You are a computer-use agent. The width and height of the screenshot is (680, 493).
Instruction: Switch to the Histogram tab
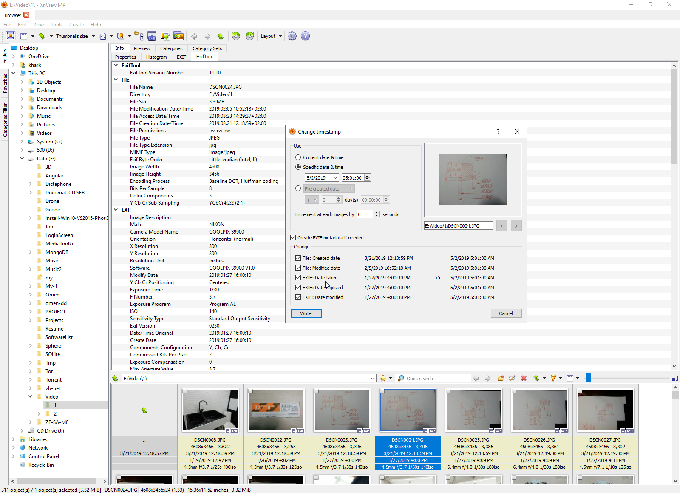[x=156, y=57]
